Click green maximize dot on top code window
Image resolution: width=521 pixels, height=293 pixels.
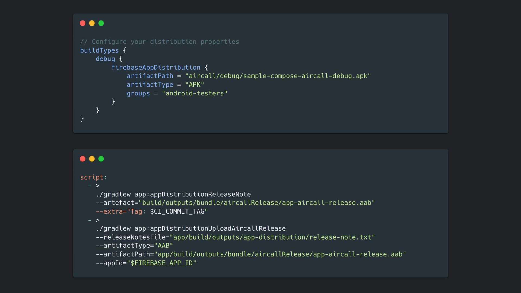click(x=101, y=23)
